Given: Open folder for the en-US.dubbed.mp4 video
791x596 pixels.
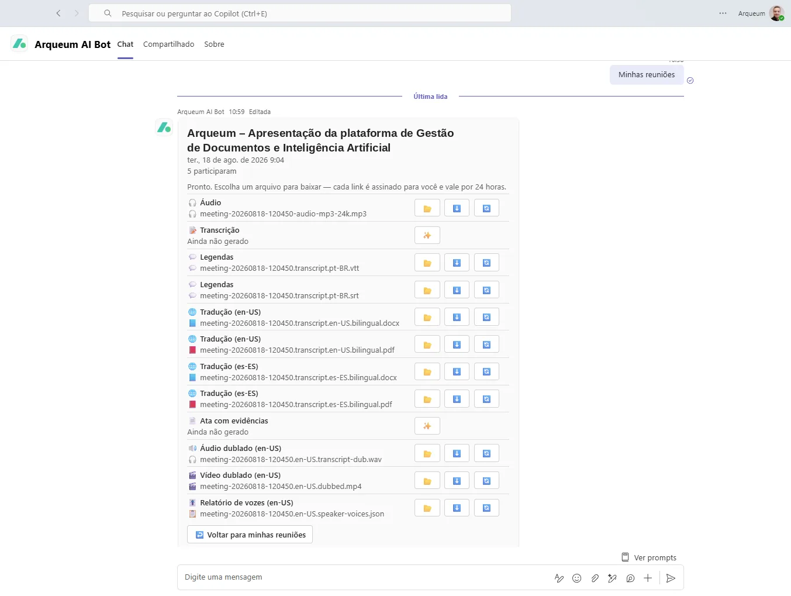Looking at the screenshot, I should pyautogui.click(x=427, y=481).
